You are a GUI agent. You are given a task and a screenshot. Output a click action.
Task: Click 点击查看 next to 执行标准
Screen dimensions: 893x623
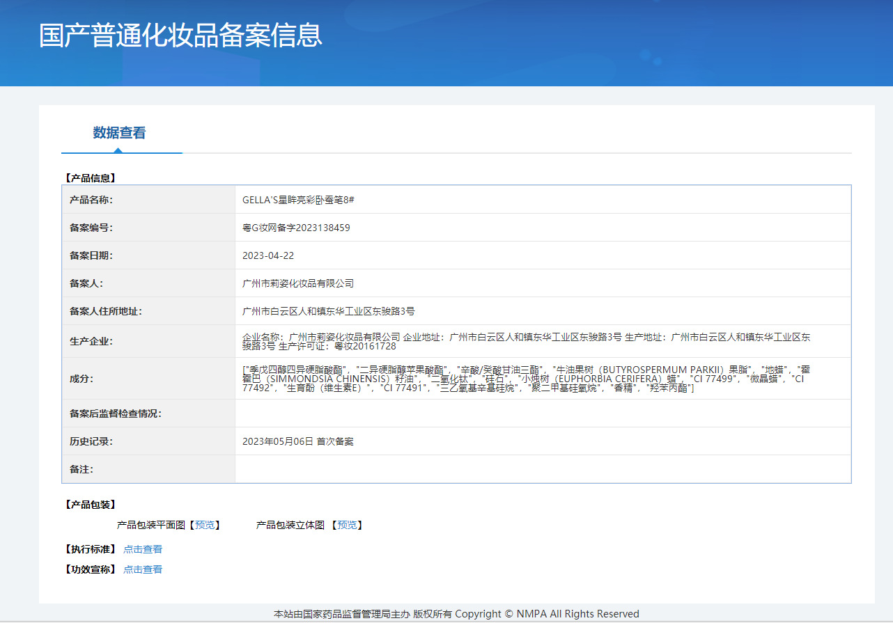pos(143,549)
